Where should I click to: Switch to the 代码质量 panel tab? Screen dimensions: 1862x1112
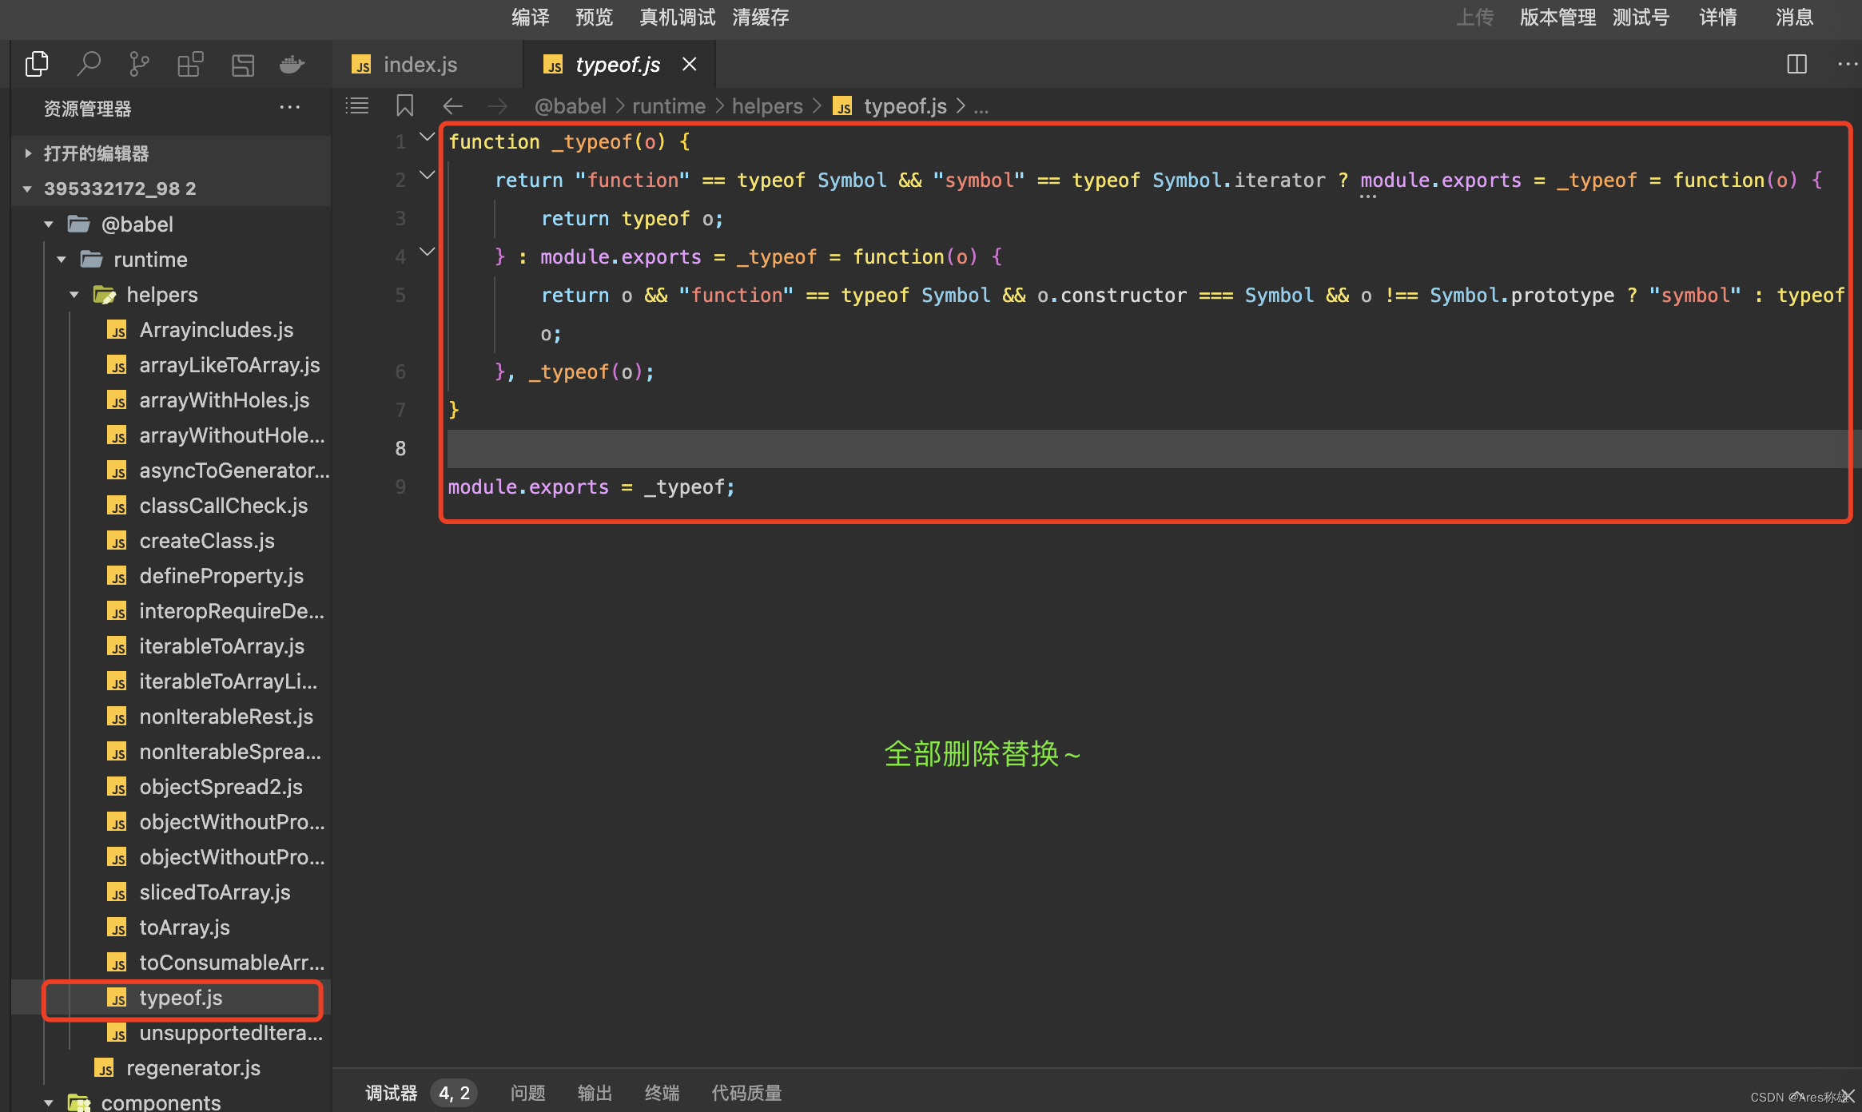[746, 1093]
